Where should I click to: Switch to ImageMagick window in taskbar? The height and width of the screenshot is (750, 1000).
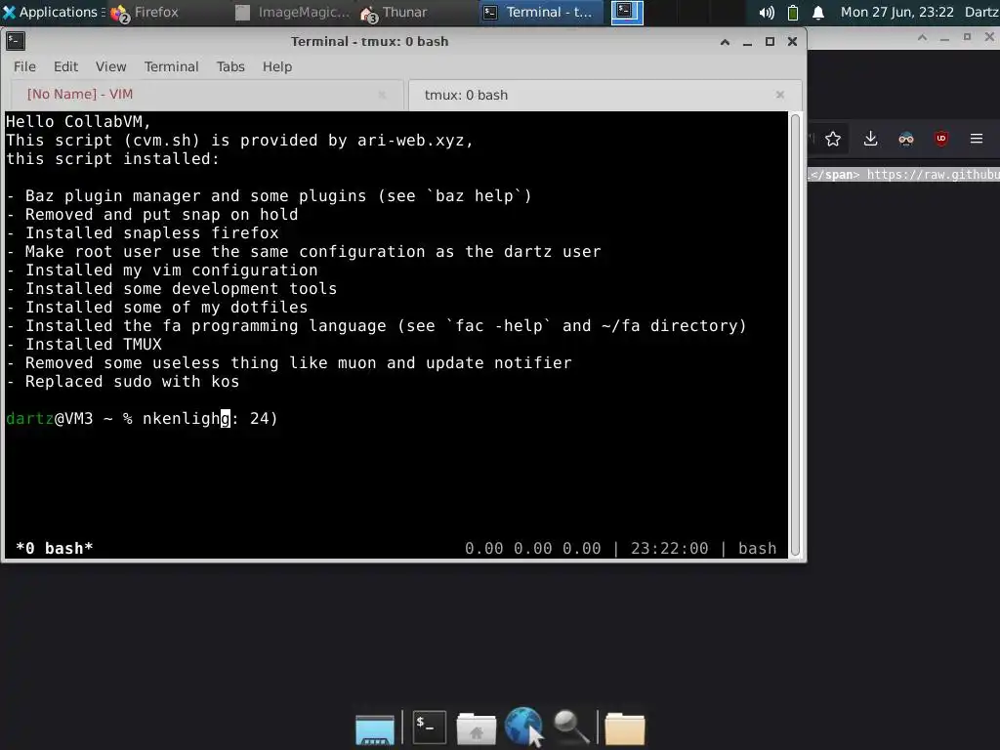point(292,12)
